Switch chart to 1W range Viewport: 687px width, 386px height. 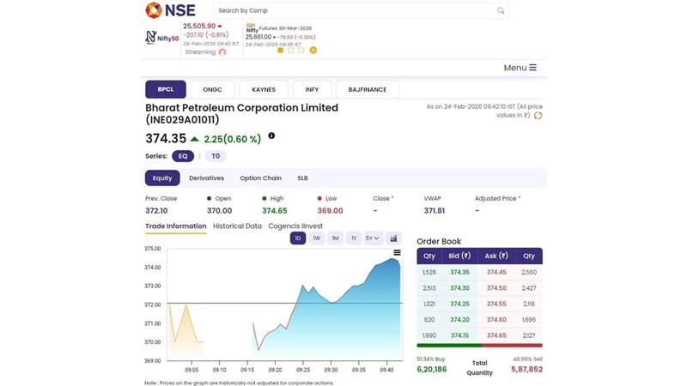pos(316,238)
